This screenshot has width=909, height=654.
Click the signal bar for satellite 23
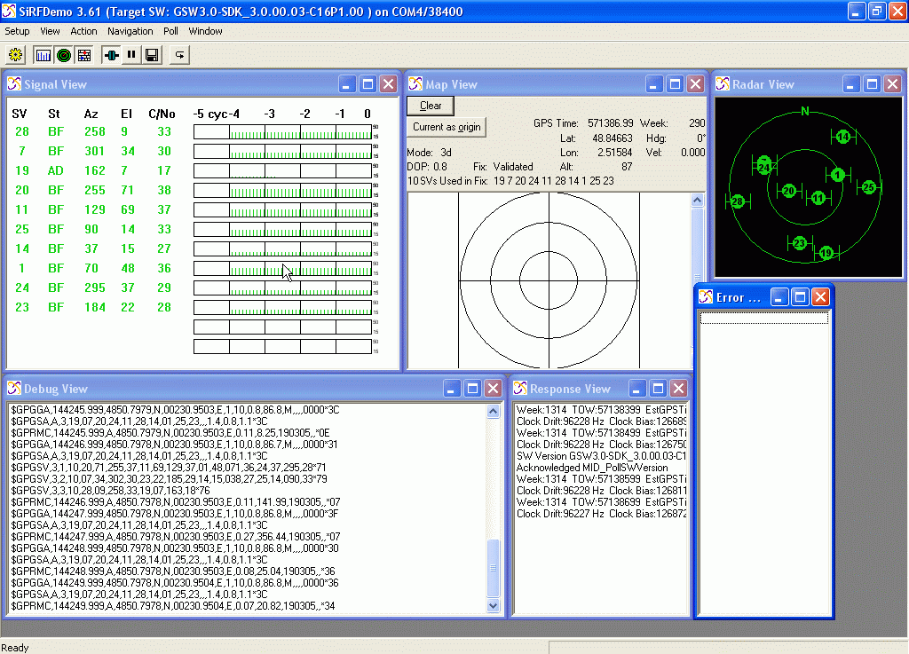(282, 308)
